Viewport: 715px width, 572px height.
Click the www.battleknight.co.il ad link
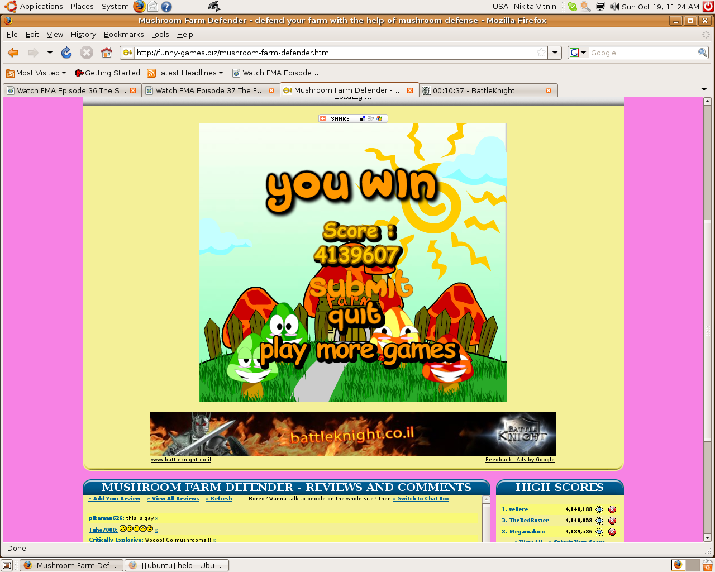click(x=181, y=460)
